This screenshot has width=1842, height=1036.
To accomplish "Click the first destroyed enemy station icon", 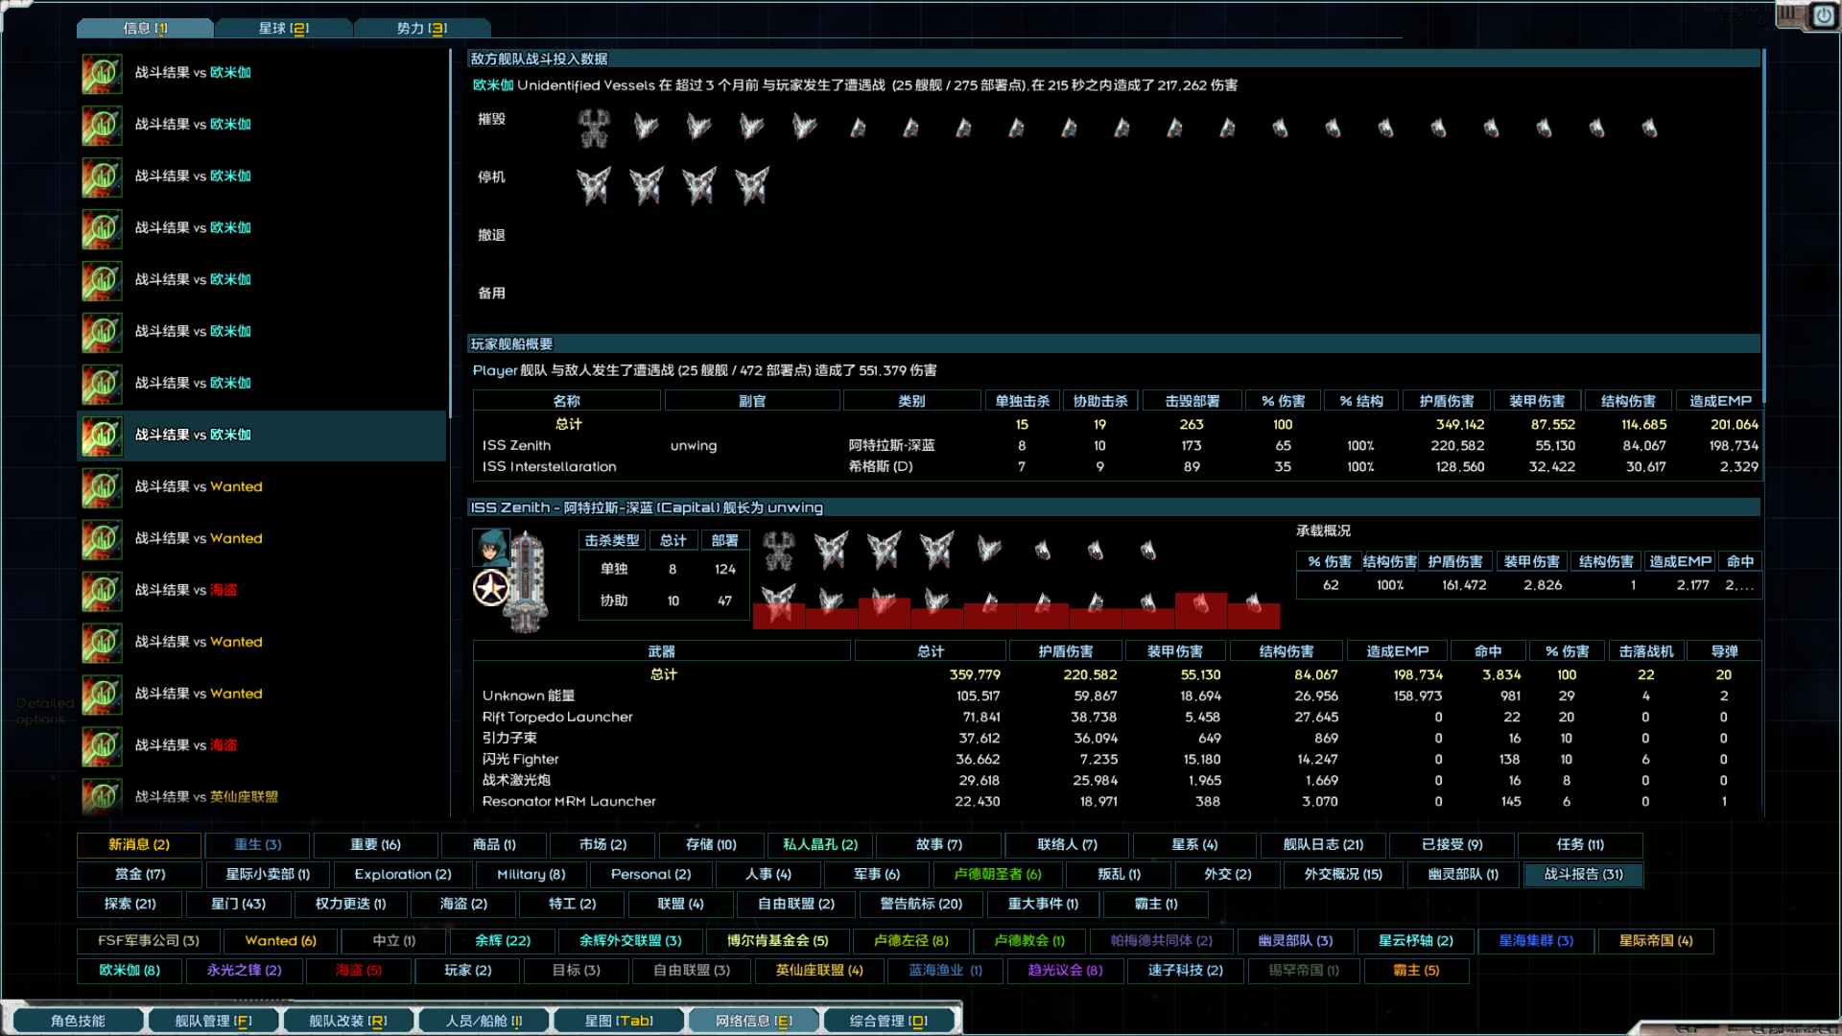I will pos(594,128).
